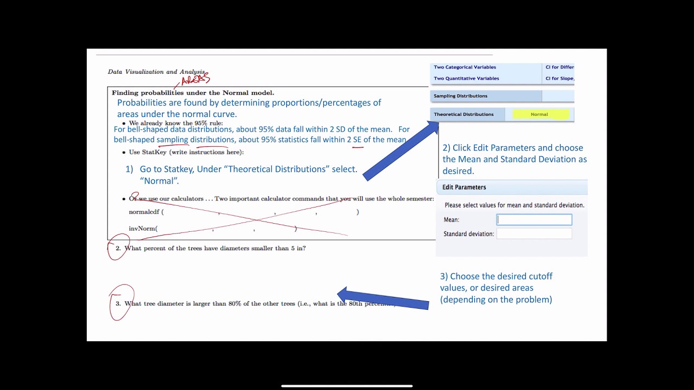694x390 pixels.
Task: Focus the Mean input field
Action: click(x=534, y=219)
